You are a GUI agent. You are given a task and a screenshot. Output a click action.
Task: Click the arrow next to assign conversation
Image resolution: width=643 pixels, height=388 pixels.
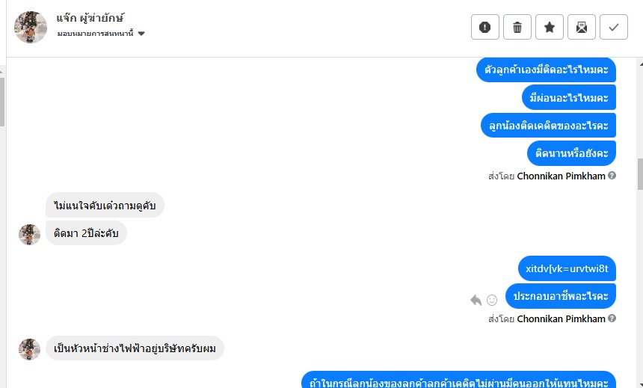(141, 34)
